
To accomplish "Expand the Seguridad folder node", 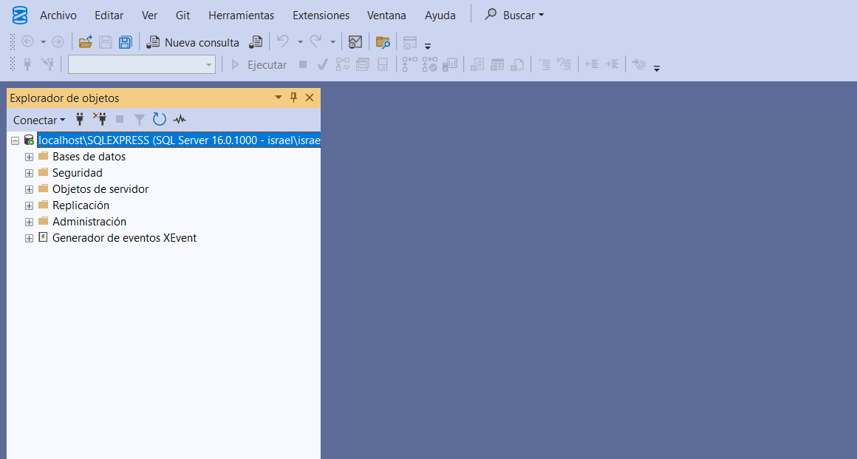I will click(30, 173).
